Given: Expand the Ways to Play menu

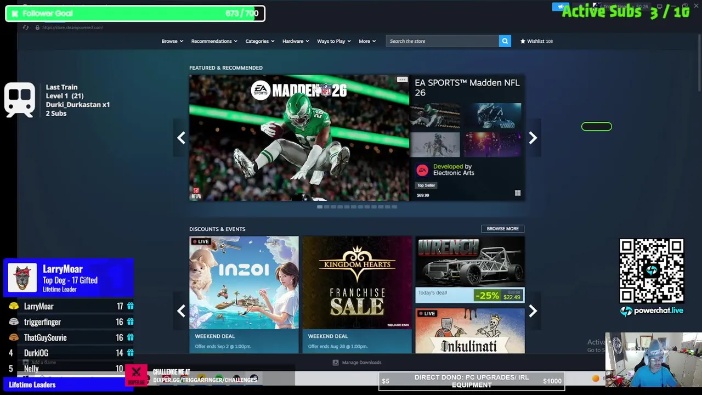Looking at the screenshot, I should (334, 41).
